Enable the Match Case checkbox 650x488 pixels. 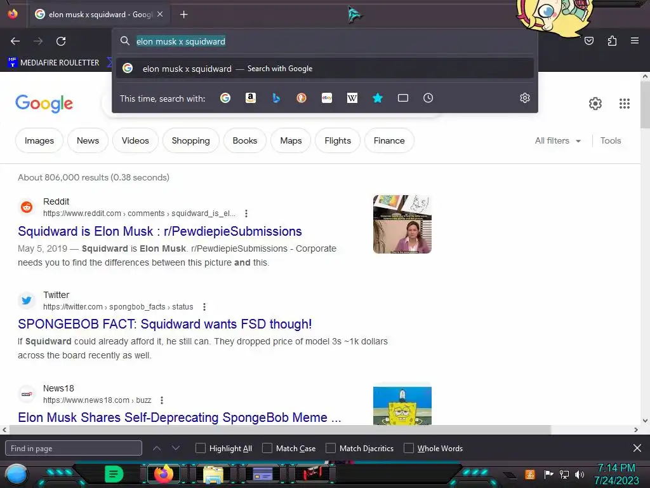(x=267, y=448)
